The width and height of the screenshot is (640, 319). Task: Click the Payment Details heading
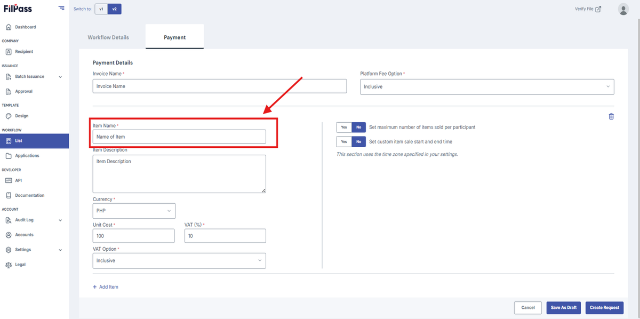113,63
